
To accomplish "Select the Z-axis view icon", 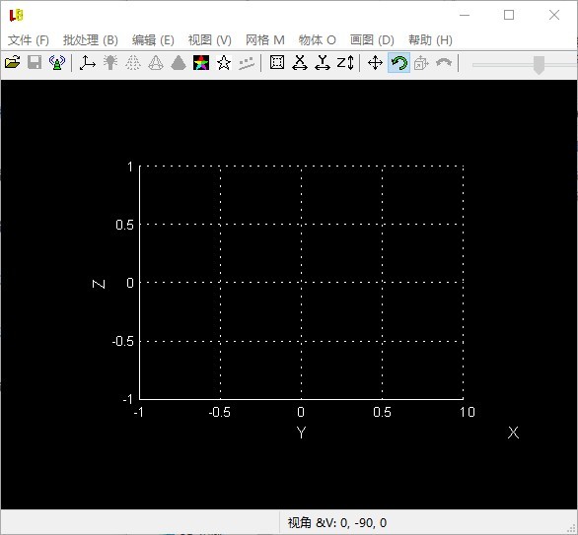I will pyautogui.click(x=345, y=63).
